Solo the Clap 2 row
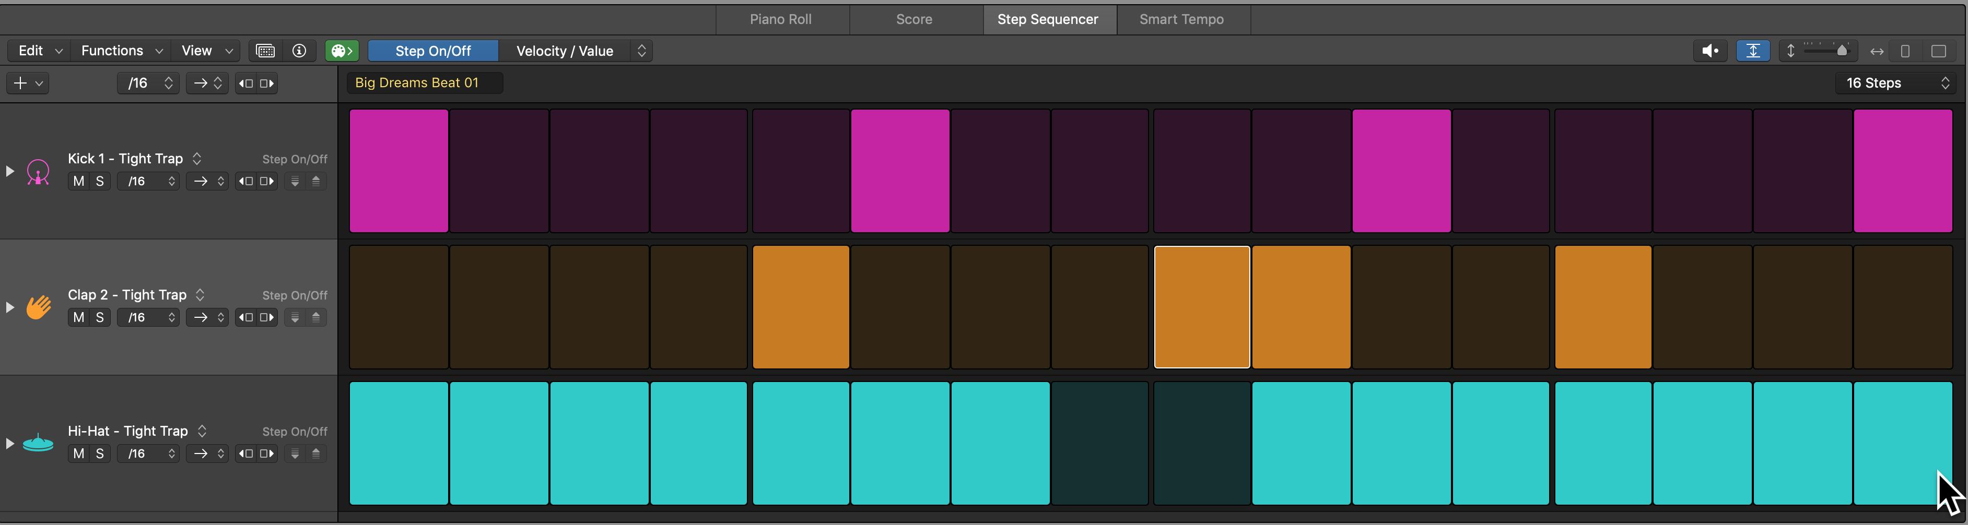The width and height of the screenshot is (1968, 525). click(100, 317)
